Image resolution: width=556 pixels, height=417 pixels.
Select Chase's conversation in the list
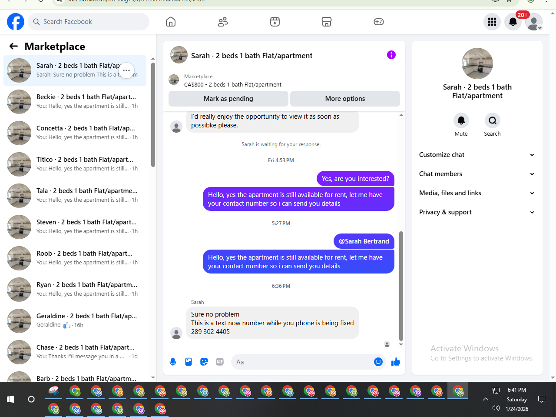(x=75, y=352)
